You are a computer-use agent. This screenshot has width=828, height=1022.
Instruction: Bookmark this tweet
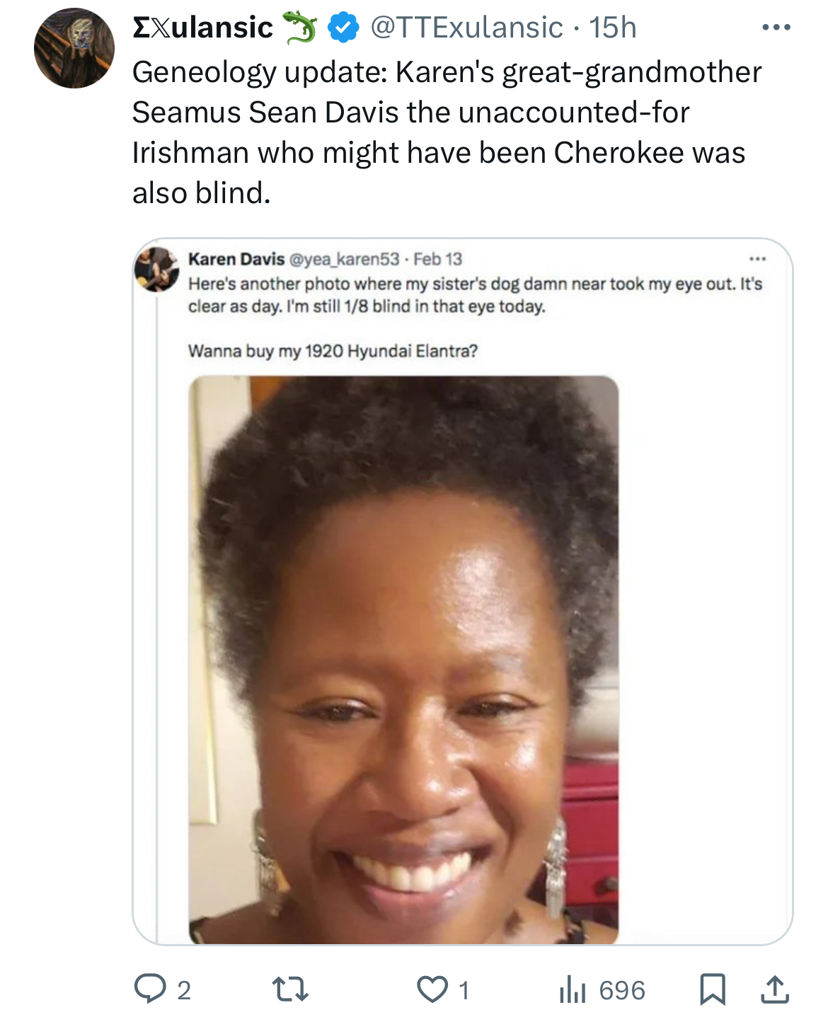point(713,989)
